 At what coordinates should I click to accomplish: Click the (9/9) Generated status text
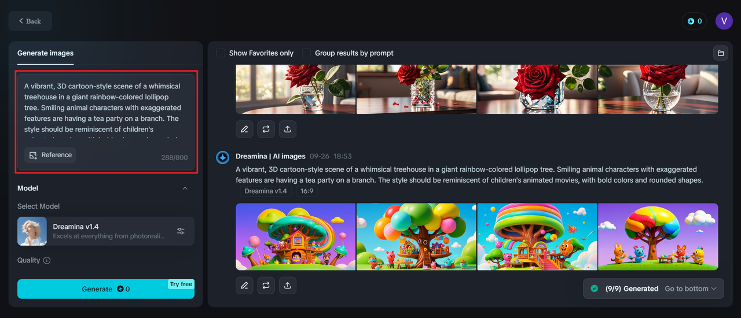tap(632, 289)
